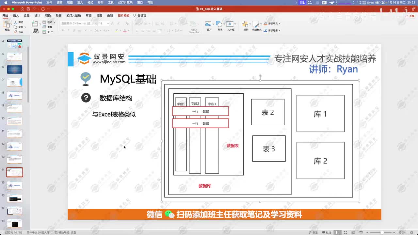This screenshot has width=418, height=235.
Task: Open the text highlight color dropdown arrow
Action: pyautogui.click(x=120, y=30)
